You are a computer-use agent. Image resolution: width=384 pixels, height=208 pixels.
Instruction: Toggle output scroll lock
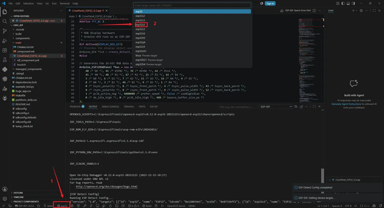pyautogui.click(x=302, y=107)
